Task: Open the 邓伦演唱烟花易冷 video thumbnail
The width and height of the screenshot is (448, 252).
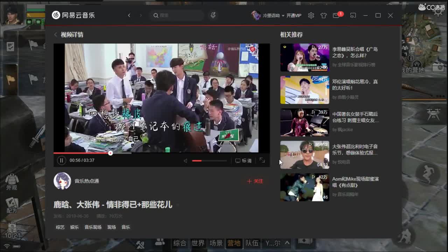Action: (x=304, y=90)
